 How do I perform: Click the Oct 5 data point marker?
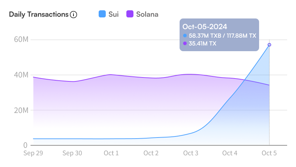click(x=269, y=45)
